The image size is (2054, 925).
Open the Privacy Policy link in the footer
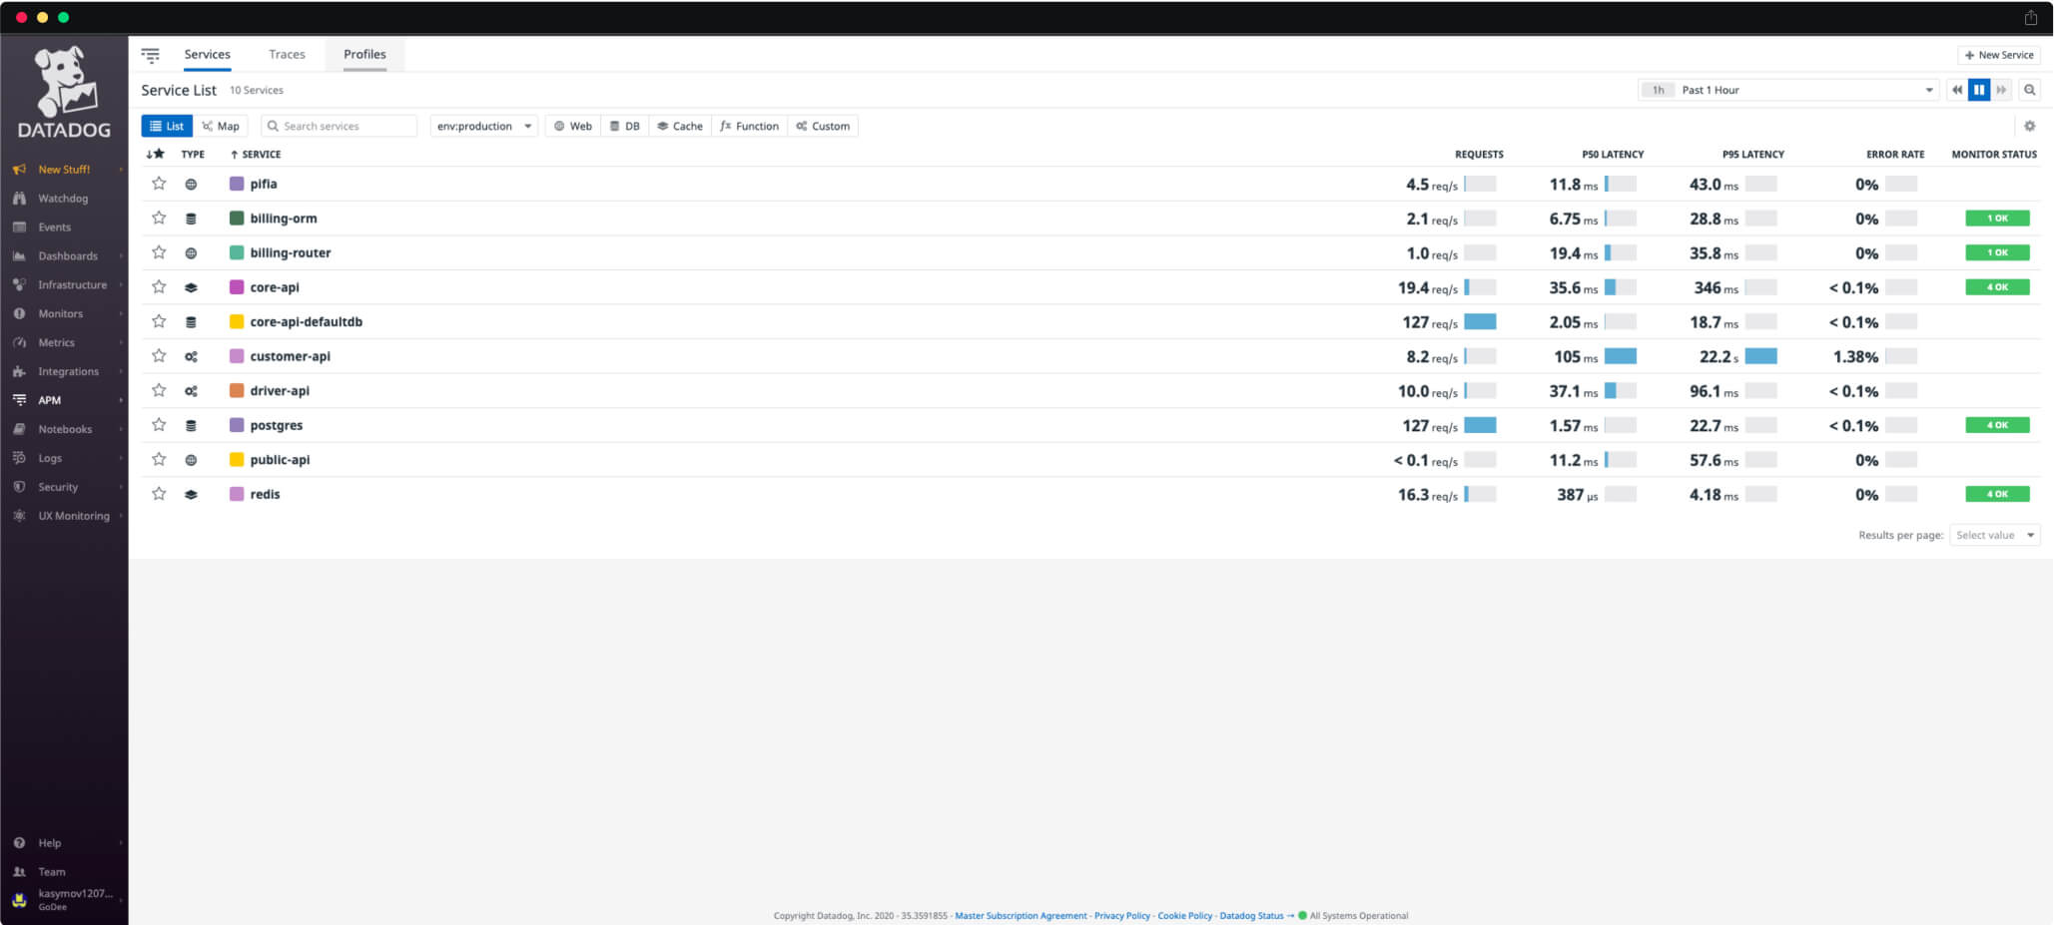(1121, 915)
